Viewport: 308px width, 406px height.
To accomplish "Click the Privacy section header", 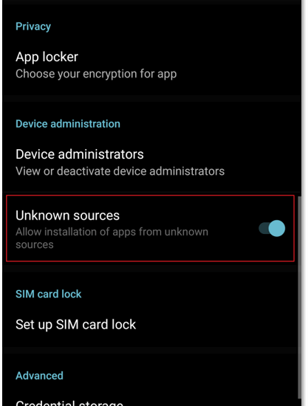I will point(33,27).
